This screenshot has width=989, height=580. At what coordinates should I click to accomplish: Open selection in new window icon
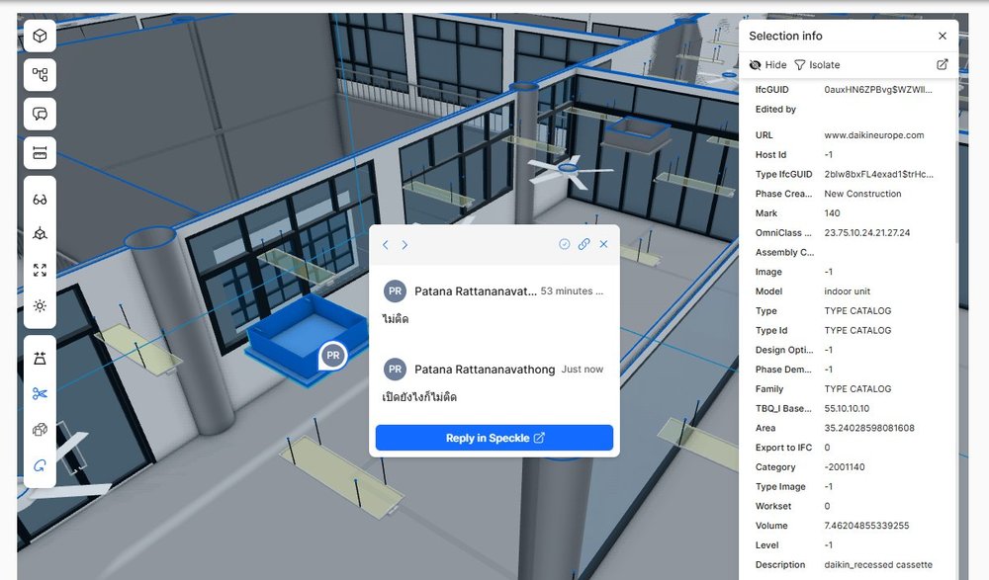tap(943, 64)
